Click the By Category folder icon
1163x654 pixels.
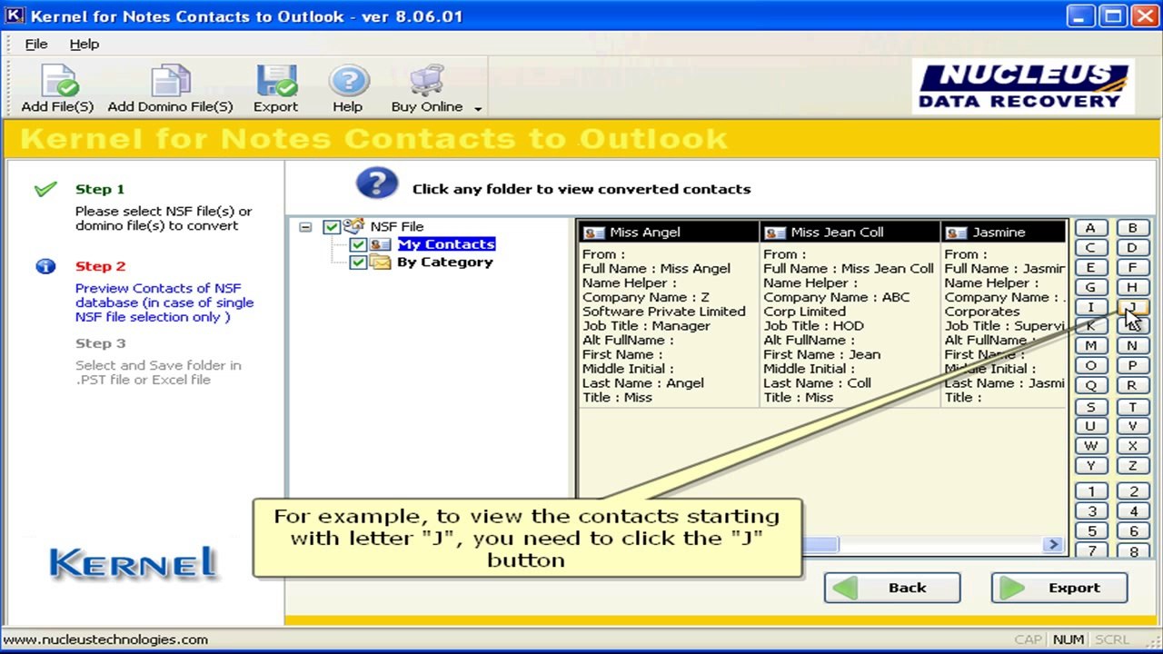381,263
